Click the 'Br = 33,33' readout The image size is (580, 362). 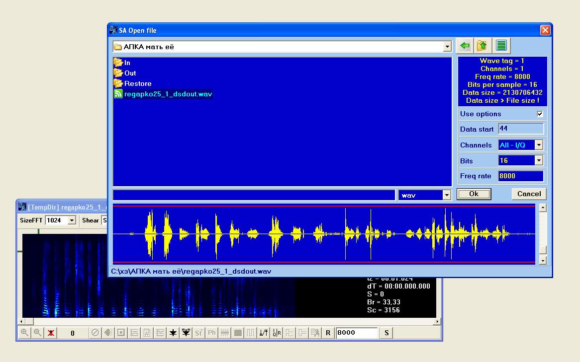pyautogui.click(x=384, y=302)
